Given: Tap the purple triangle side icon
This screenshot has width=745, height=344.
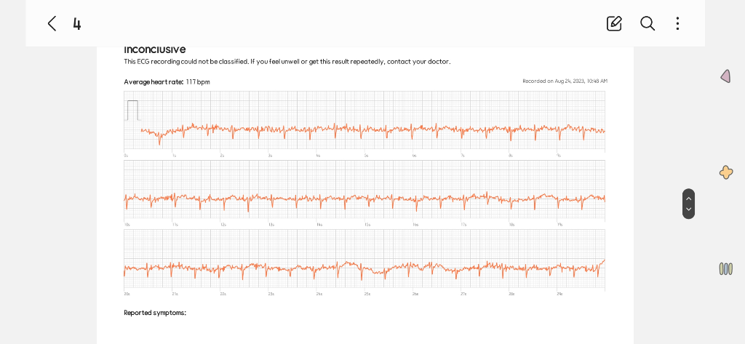Looking at the screenshot, I should (725, 76).
